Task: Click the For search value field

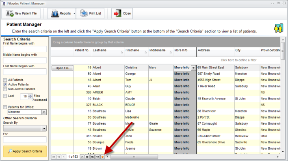Action: coord(25,140)
